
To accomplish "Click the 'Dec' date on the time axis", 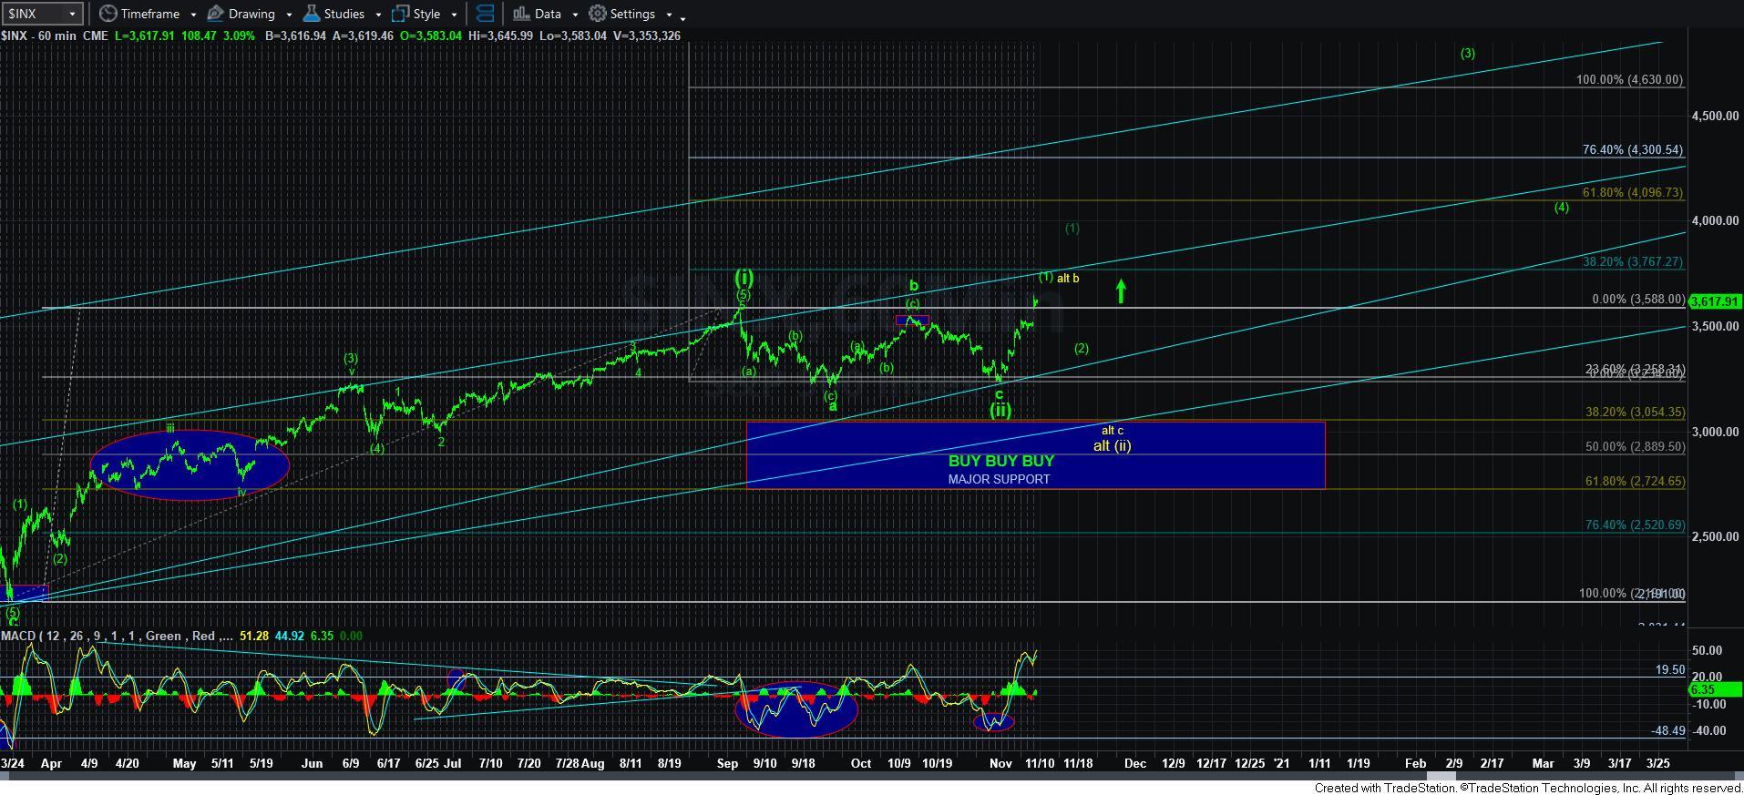I will coord(1134,763).
